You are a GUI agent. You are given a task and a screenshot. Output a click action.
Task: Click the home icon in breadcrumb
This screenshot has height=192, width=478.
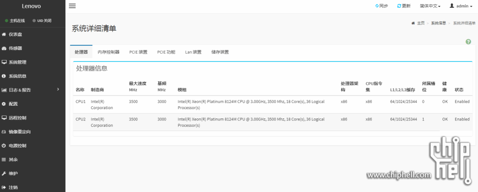pyautogui.click(x=413, y=23)
